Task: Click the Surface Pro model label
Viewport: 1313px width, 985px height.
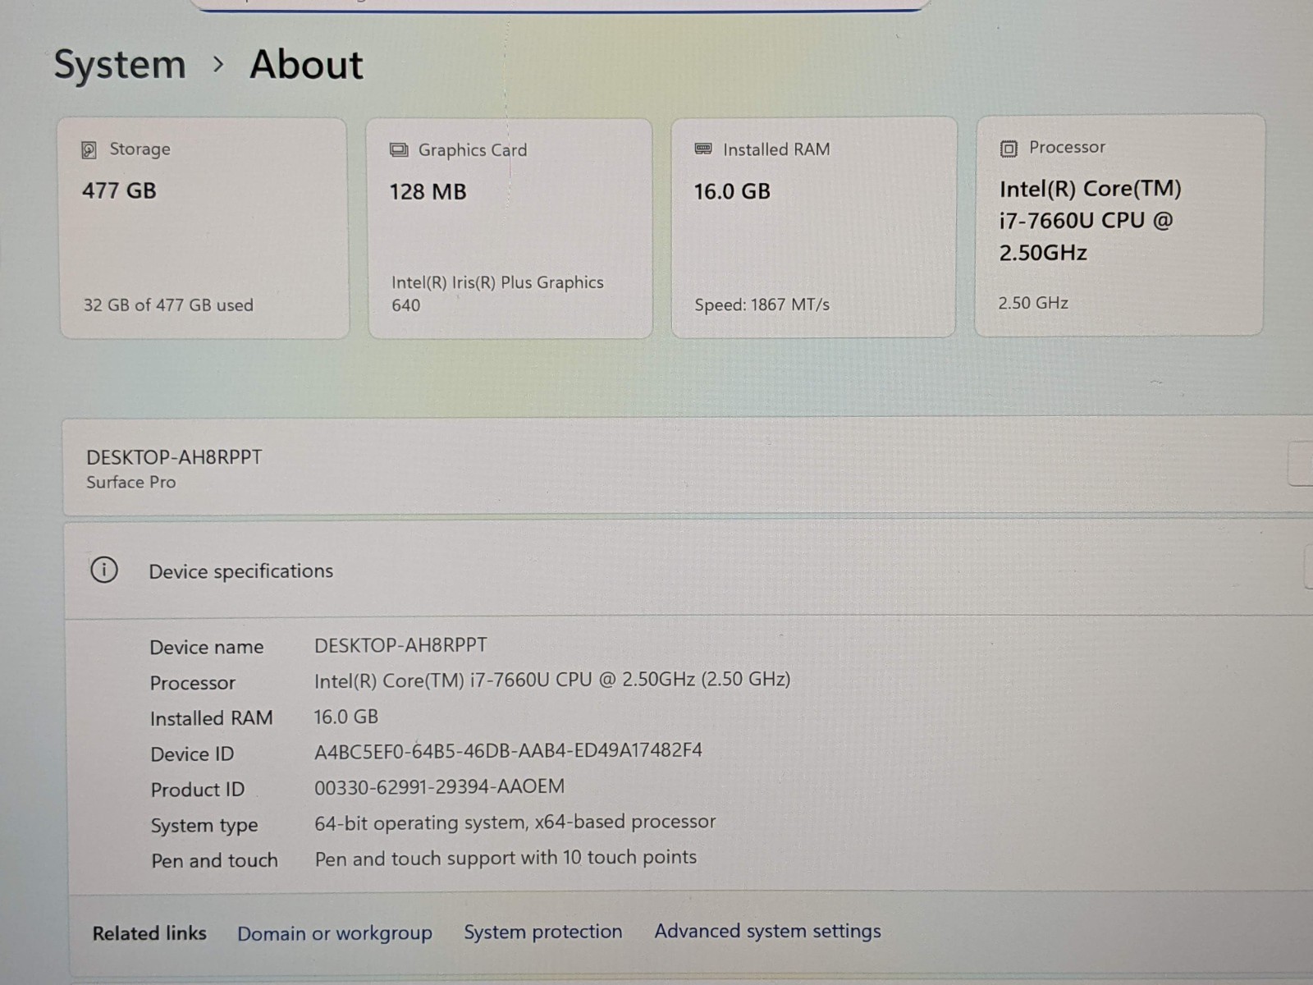Action: point(131,482)
